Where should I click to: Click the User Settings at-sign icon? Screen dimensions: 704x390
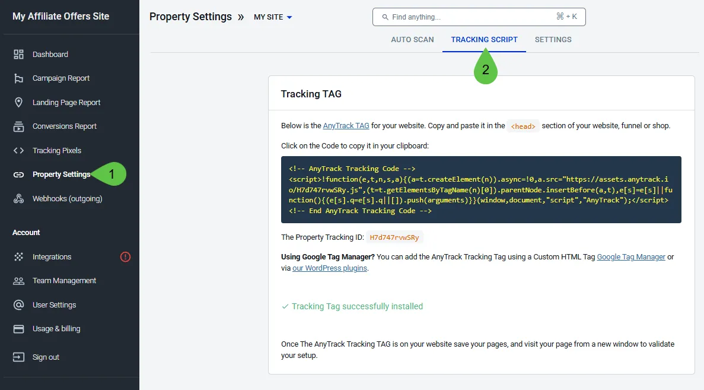tap(18, 305)
